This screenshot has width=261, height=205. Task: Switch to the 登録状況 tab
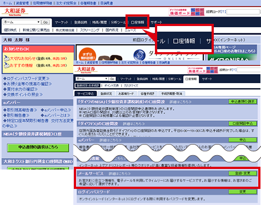(x=106, y=94)
